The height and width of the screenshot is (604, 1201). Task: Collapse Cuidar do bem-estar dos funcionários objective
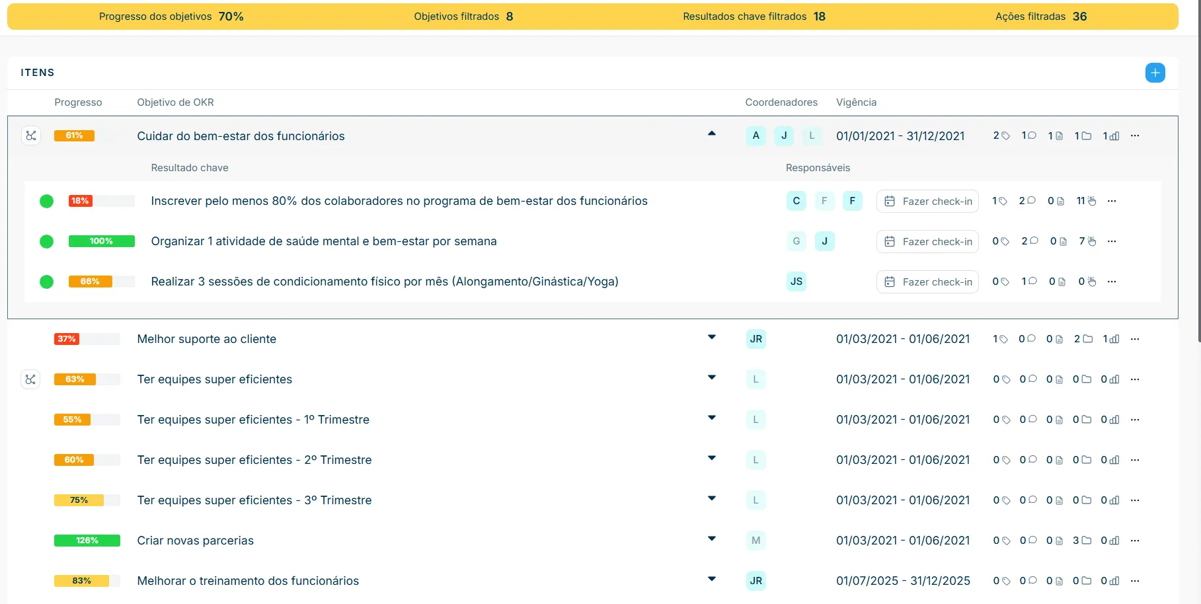[x=712, y=133]
